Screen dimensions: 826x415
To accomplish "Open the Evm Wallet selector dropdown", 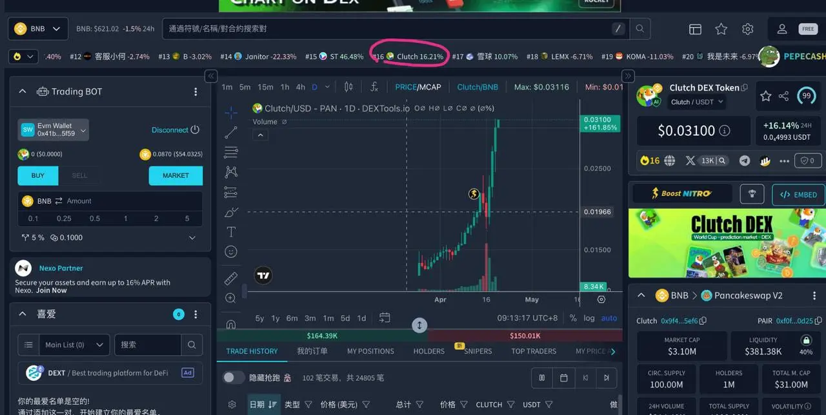I will pos(54,130).
